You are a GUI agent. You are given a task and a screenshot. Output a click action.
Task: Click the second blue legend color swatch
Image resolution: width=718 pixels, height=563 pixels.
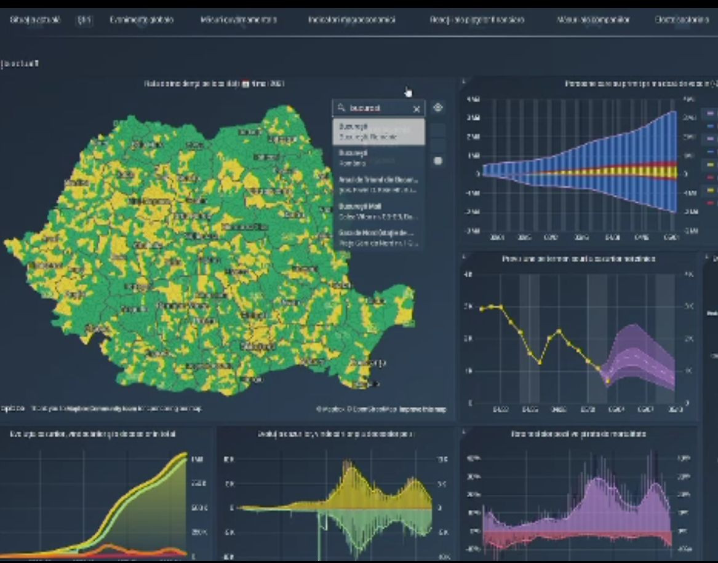click(709, 151)
